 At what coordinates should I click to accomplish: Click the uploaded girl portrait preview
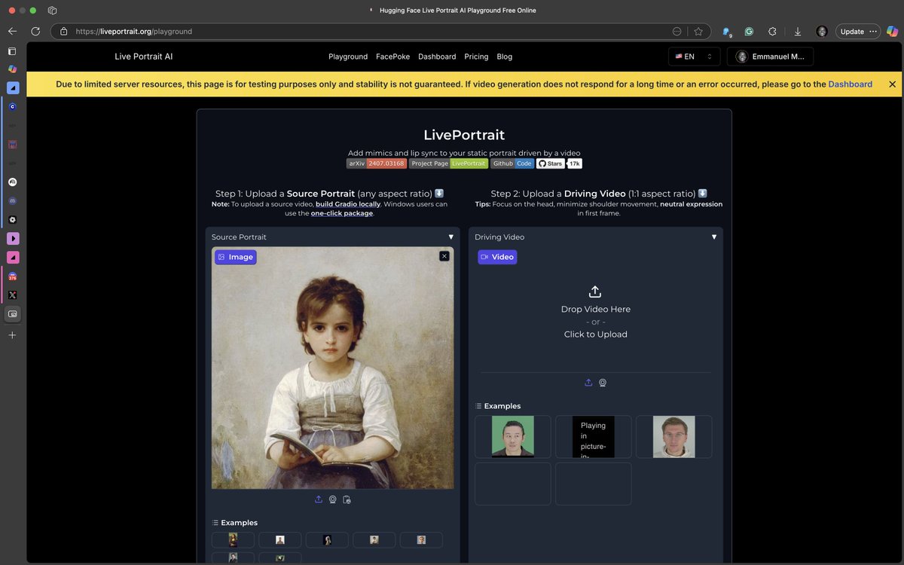click(332, 368)
